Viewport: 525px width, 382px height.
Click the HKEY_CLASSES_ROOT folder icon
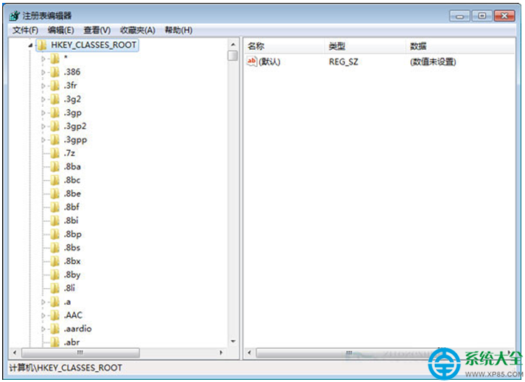(x=42, y=45)
